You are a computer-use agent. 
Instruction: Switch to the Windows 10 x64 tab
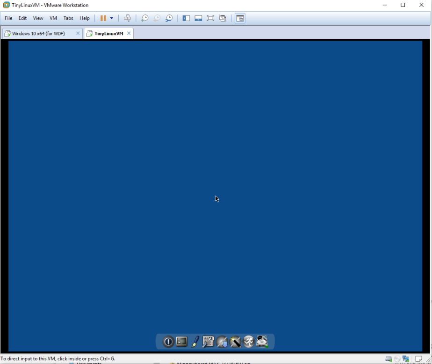pyautogui.click(x=40, y=33)
